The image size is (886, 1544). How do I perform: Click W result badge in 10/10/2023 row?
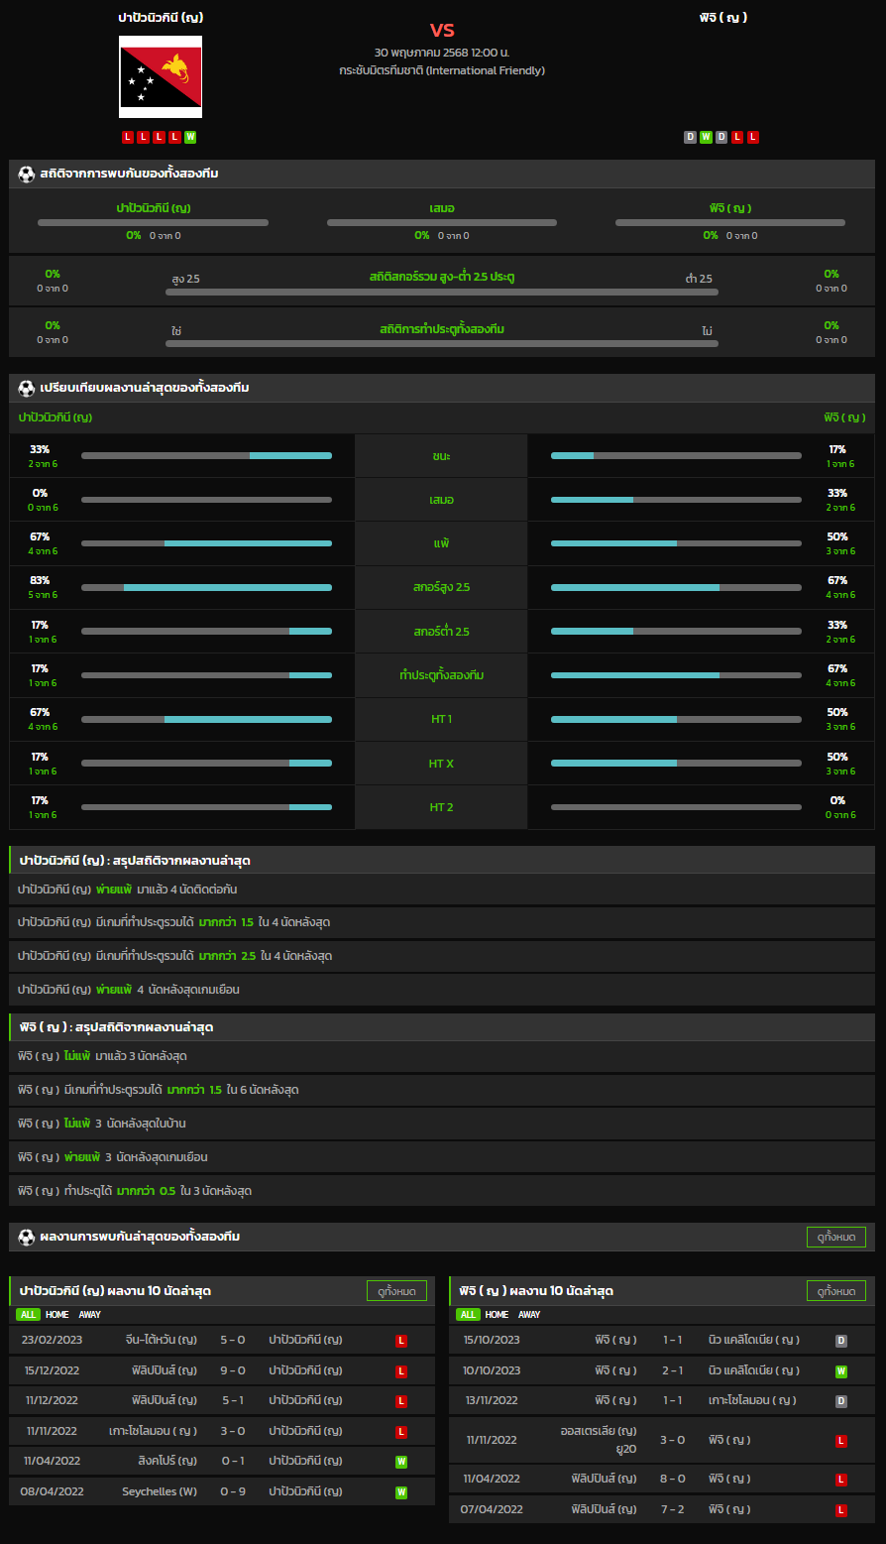coord(841,1371)
